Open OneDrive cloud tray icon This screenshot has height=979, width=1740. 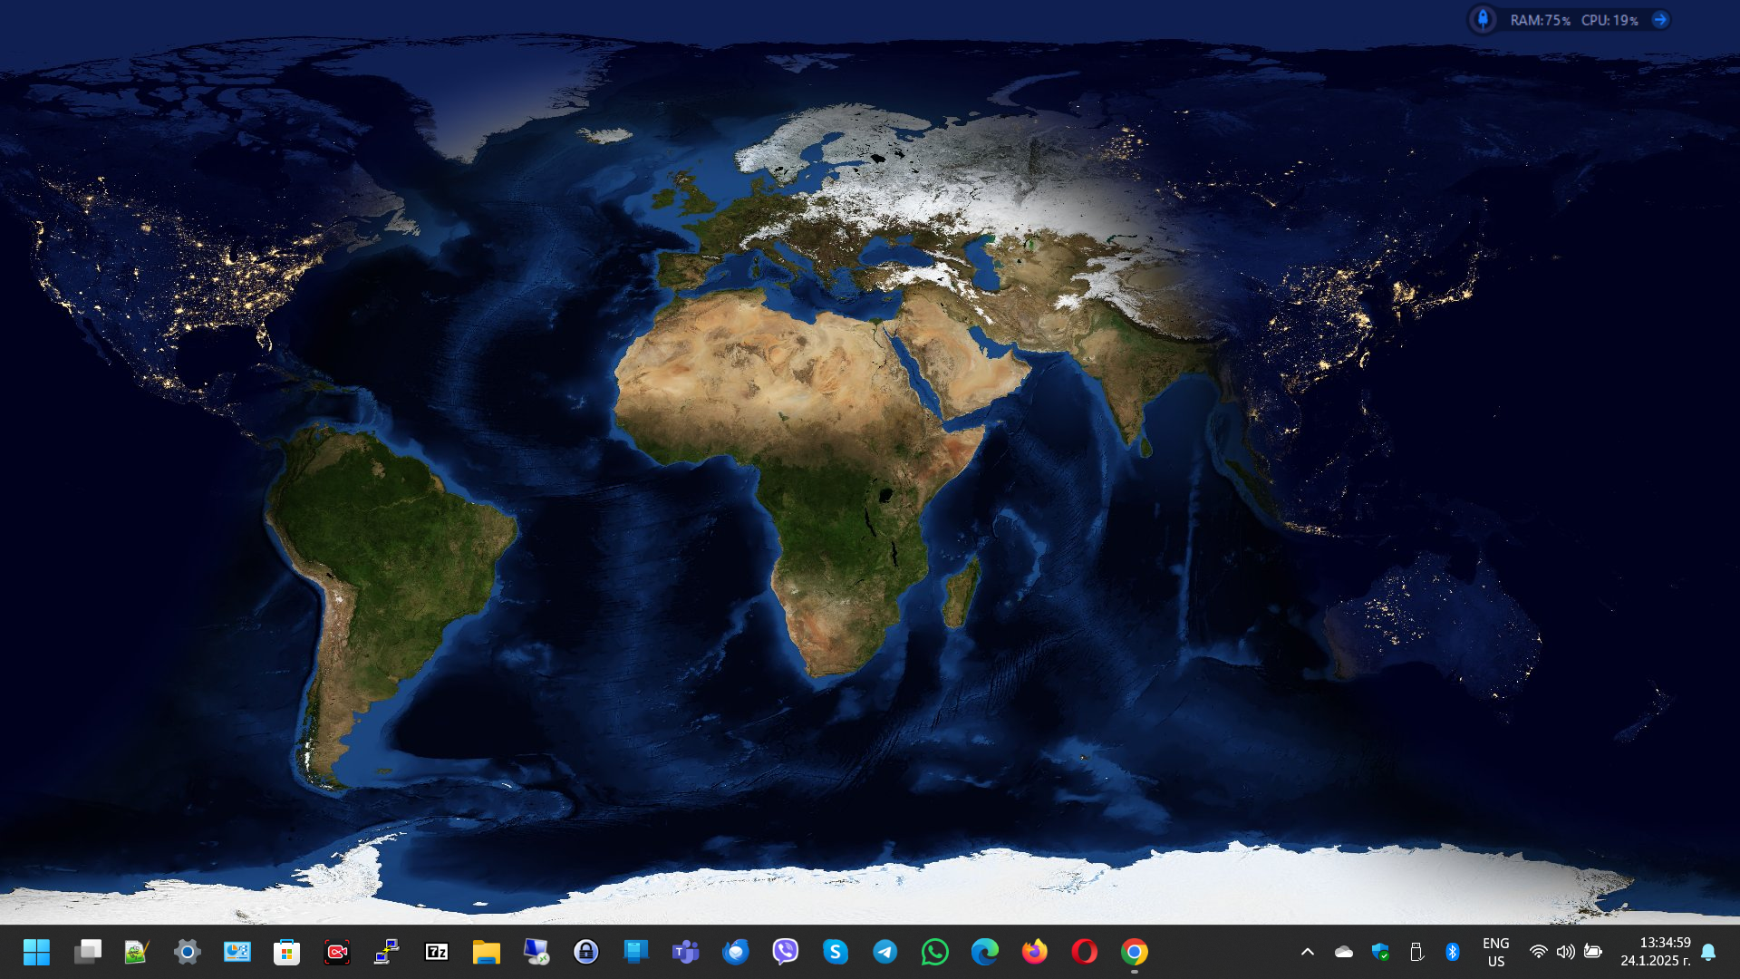1344,952
